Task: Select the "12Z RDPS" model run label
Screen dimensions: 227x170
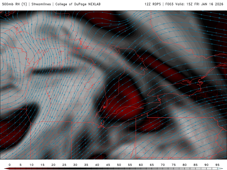Action: pyautogui.click(x=153, y=4)
